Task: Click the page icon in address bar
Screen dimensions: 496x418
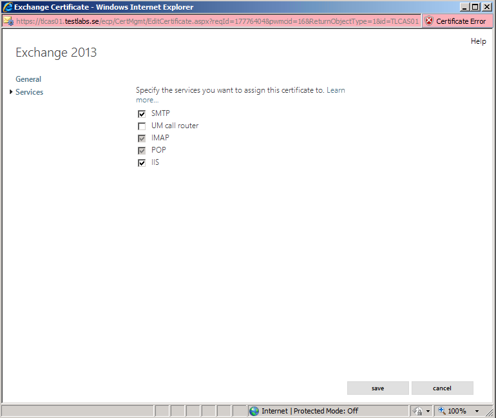Action: tap(8, 21)
